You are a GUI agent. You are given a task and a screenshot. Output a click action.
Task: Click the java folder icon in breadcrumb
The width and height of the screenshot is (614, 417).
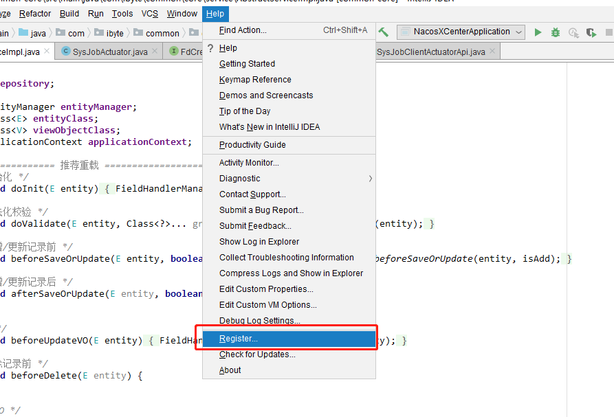click(23, 32)
